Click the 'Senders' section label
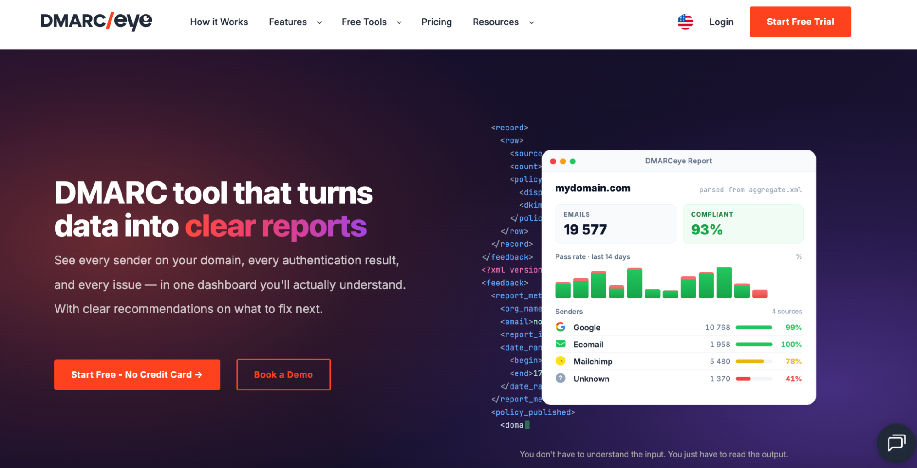 click(x=569, y=311)
